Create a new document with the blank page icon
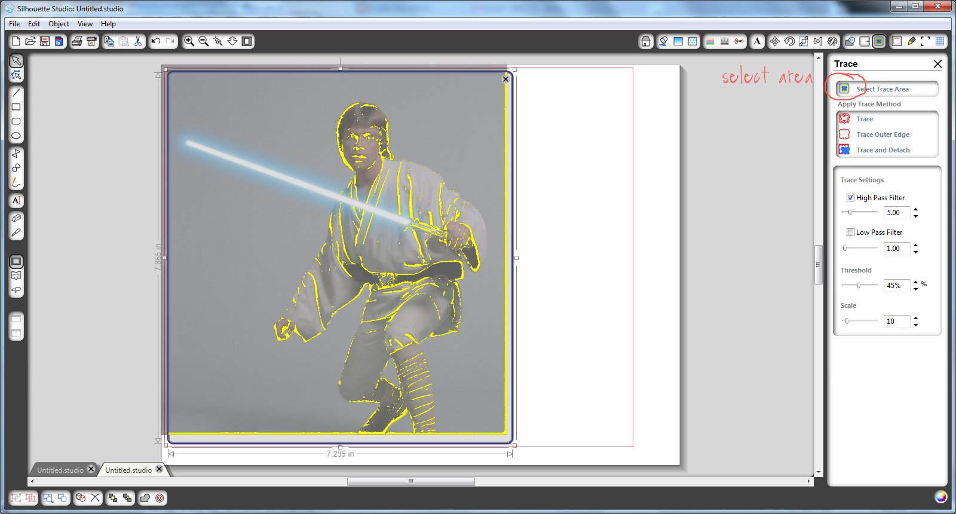956x514 pixels. tap(16, 41)
